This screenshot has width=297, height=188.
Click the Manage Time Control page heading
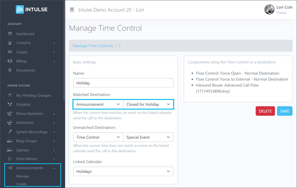(105, 28)
